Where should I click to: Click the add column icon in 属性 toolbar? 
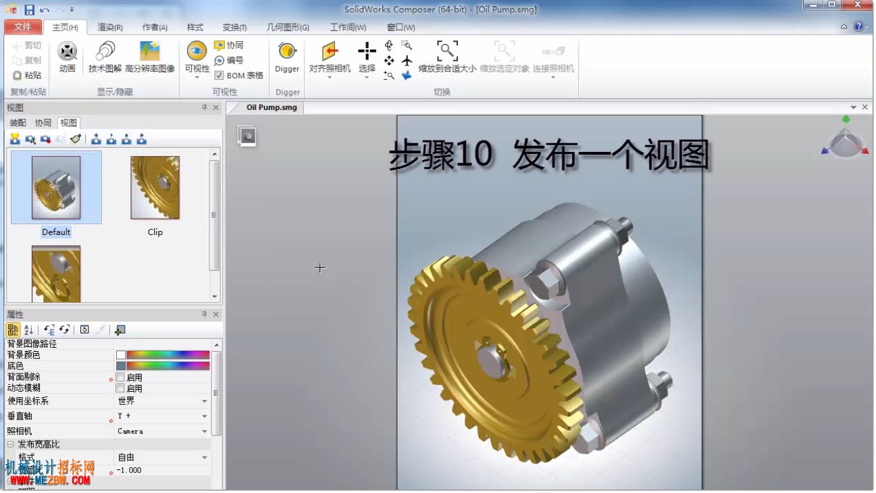point(120,330)
